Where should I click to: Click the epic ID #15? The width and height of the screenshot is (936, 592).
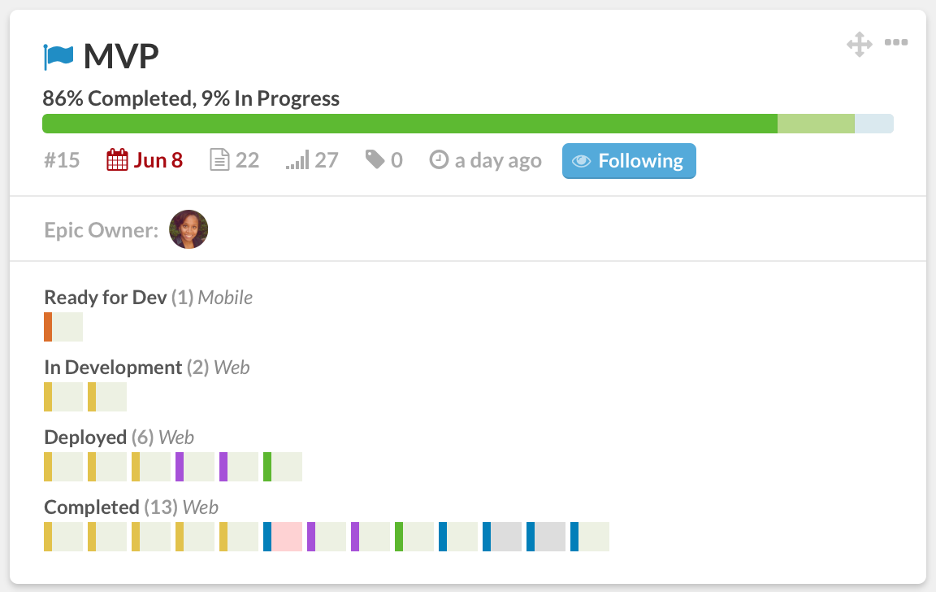[62, 160]
